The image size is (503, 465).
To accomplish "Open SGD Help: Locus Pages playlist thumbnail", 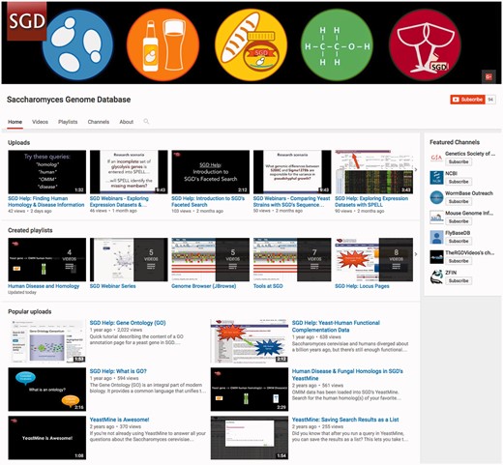I will [x=374, y=259].
